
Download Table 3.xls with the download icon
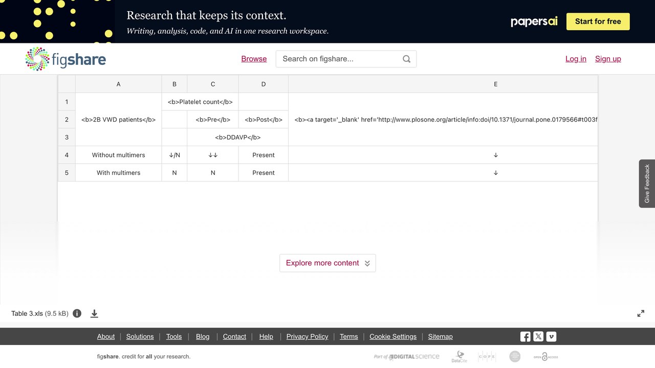pos(94,313)
